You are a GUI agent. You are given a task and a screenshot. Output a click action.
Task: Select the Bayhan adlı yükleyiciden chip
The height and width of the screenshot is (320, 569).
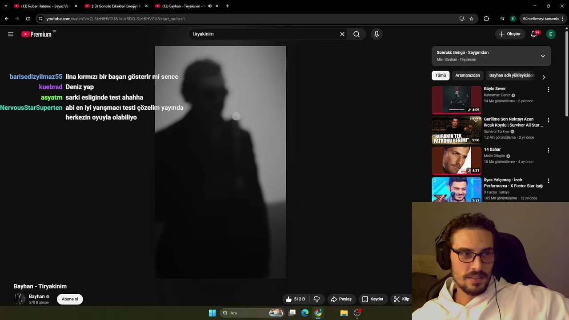click(512, 76)
